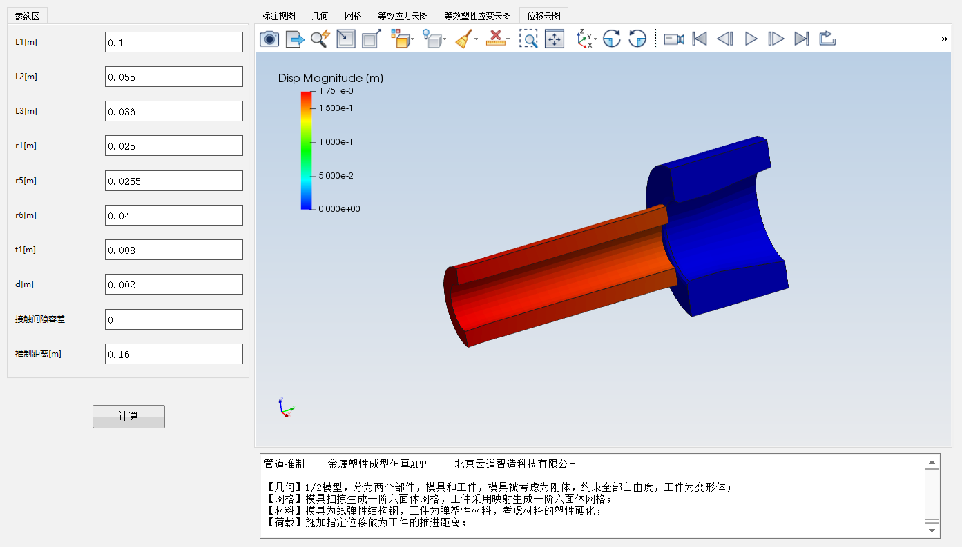Image resolution: width=962 pixels, height=547 pixels.
Task: Click the description panel scroll-down arrow
Action: (x=932, y=530)
